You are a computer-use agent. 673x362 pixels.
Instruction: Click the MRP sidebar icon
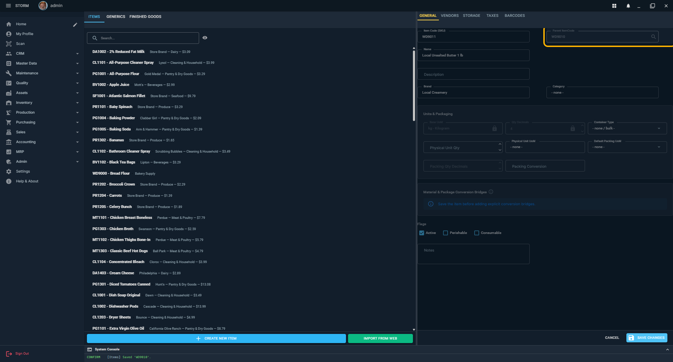9,152
